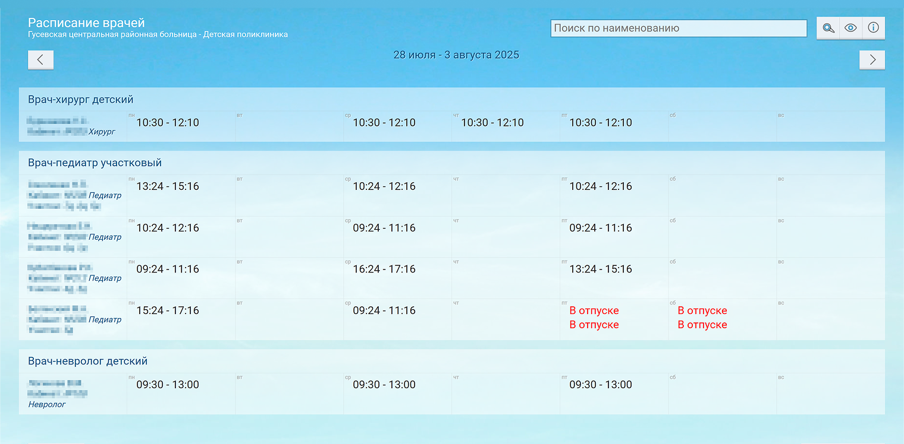Open neurologist's Friday 09:30 - 13:00 slot

601,385
